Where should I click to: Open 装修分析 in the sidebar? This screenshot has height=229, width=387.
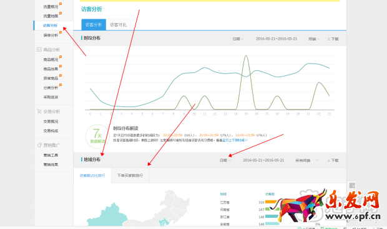(x=51, y=35)
